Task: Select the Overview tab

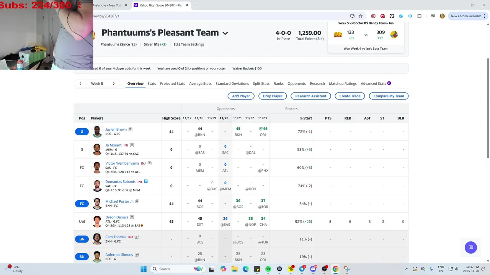Action: tap(136, 84)
